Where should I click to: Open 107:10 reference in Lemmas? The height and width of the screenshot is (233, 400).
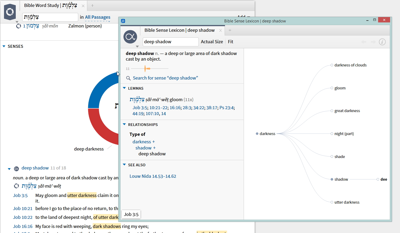pyautogui.click(x=152, y=114)
